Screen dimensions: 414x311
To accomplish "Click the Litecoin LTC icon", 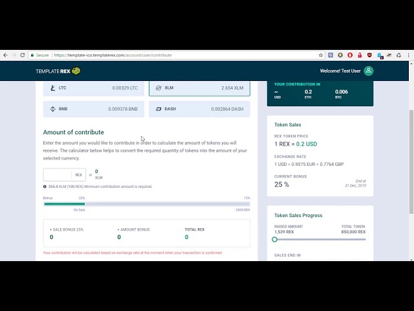I will click(x=53, y=88).
